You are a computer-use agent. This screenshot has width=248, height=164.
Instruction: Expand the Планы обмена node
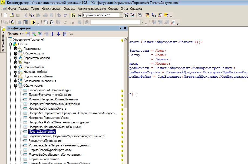[x=15, y=67]
